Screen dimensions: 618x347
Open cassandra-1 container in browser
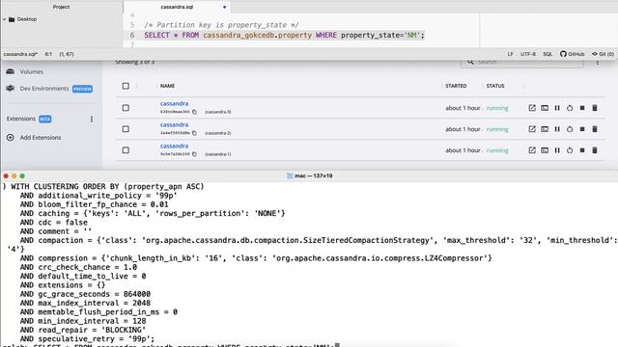532,150
